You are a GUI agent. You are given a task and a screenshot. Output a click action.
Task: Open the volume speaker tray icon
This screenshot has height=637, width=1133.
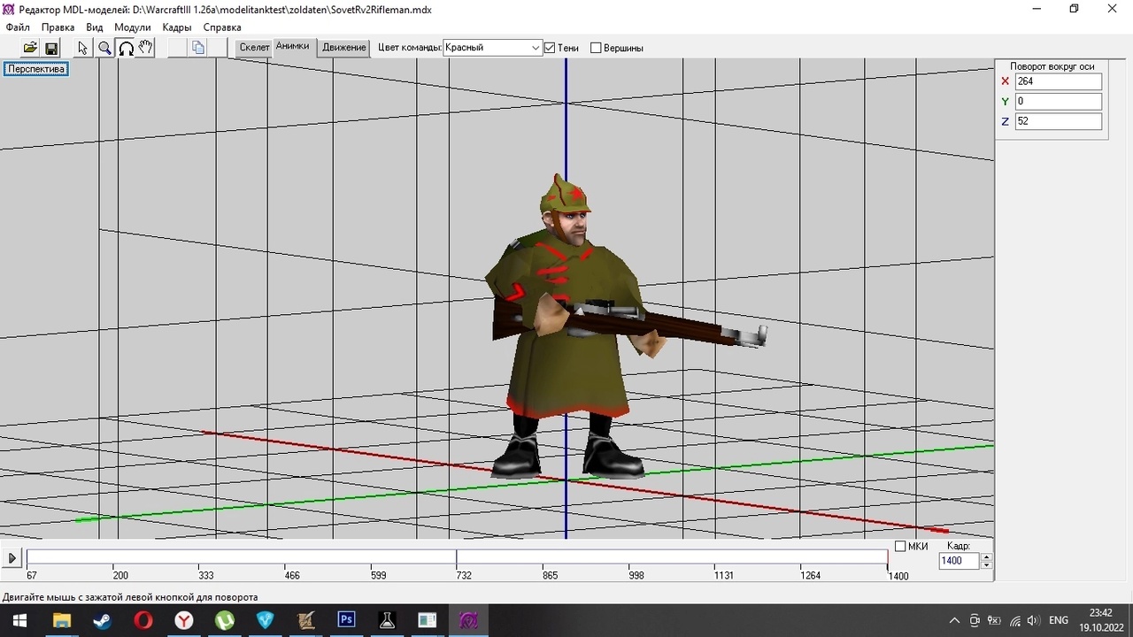click(x=1033, y=620)
